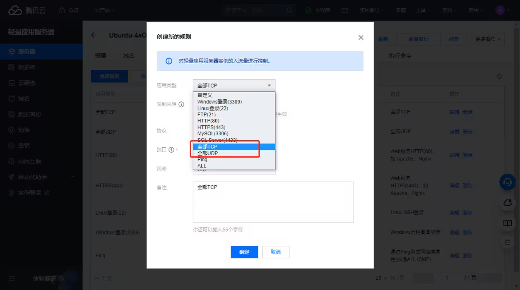This screenshot has width=520, height=290.
Task: Open 内网互联 in the left sidebar
Action: (x=41, y=161)
